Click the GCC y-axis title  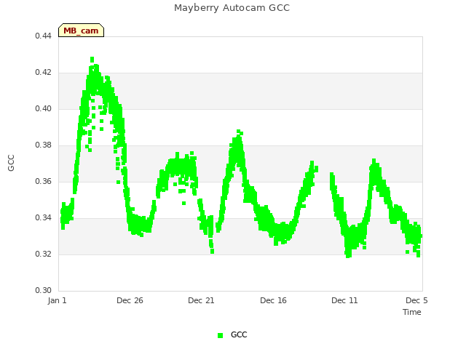tap(11, 163)
